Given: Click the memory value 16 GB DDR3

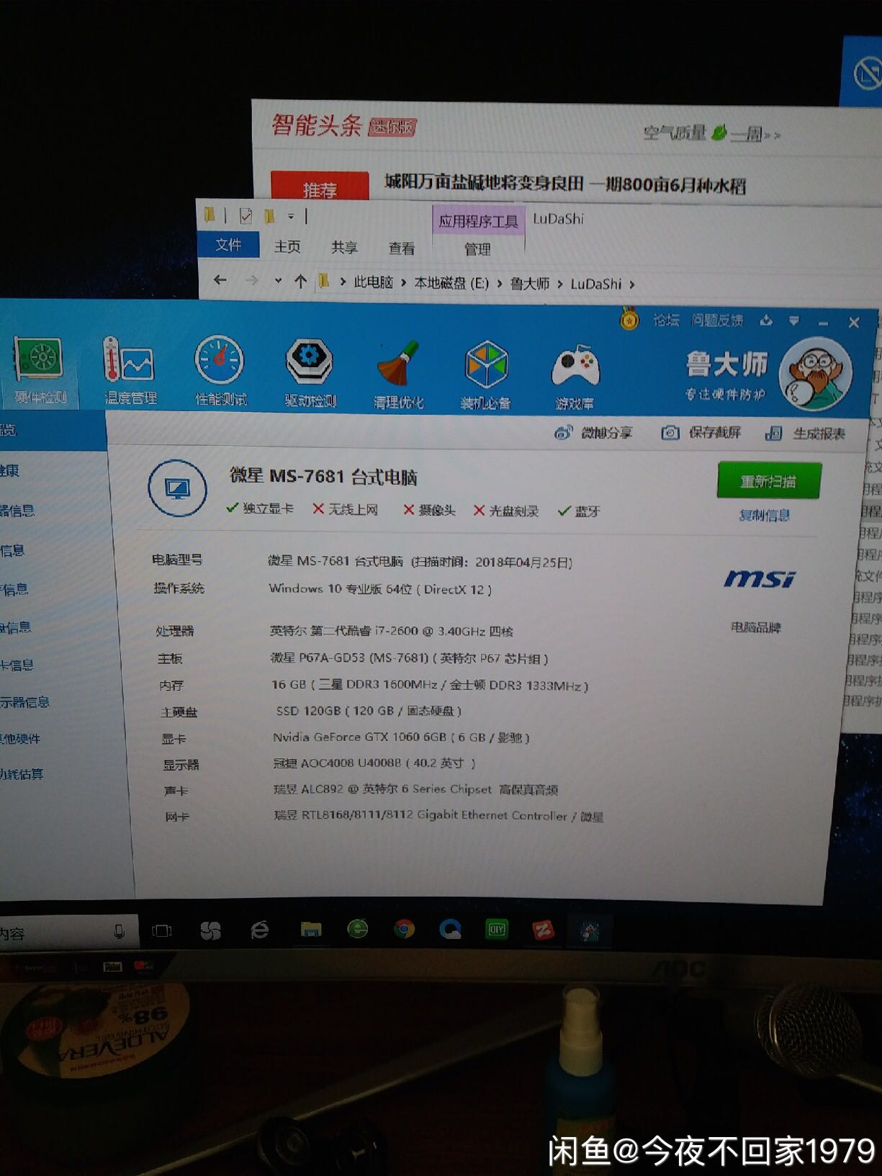Looking at the screenshot, I should click(430, 685).
